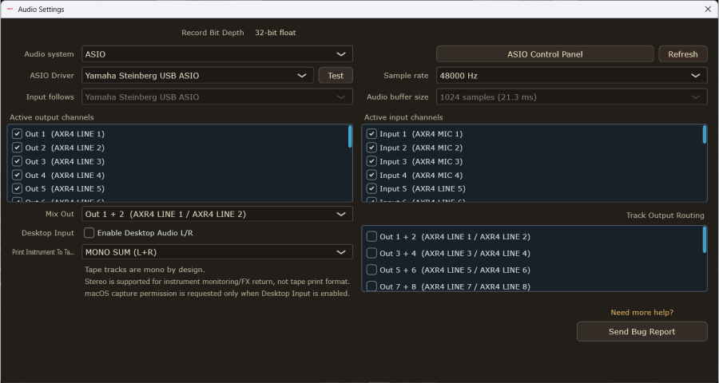
Task: Click the Need more help? text
Action: (x=642, y=313)
